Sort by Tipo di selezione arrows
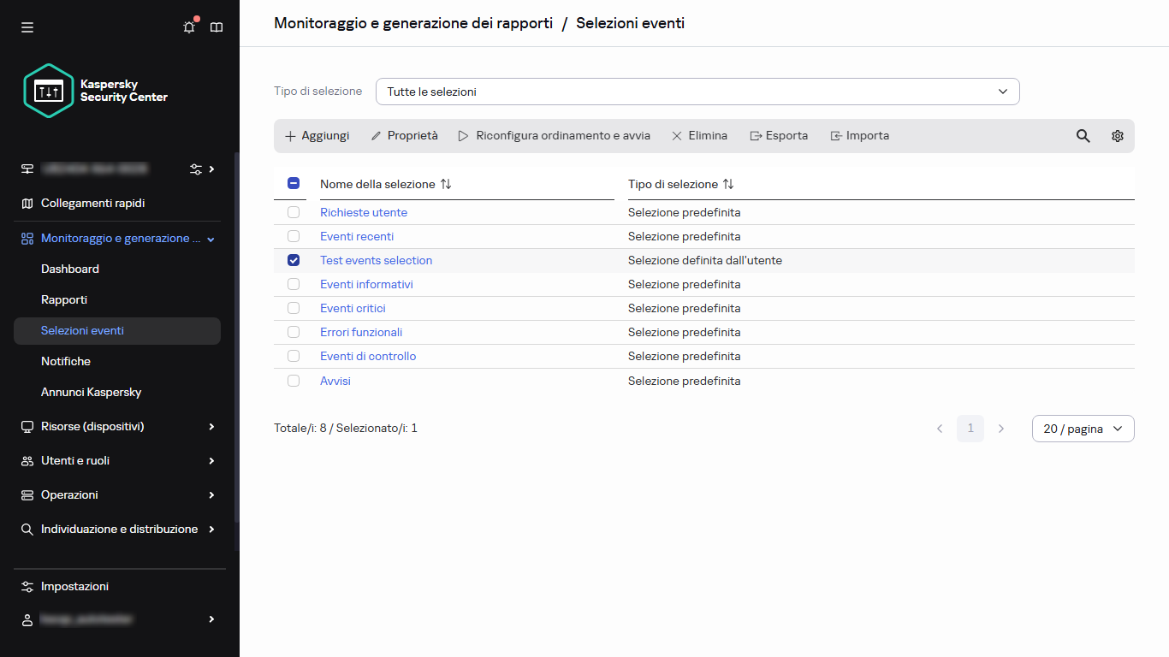 tap(728, 184)
